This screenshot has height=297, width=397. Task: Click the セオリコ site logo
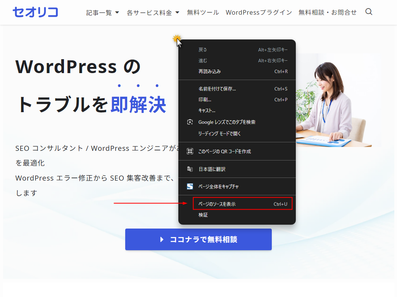tap(35, 12)
